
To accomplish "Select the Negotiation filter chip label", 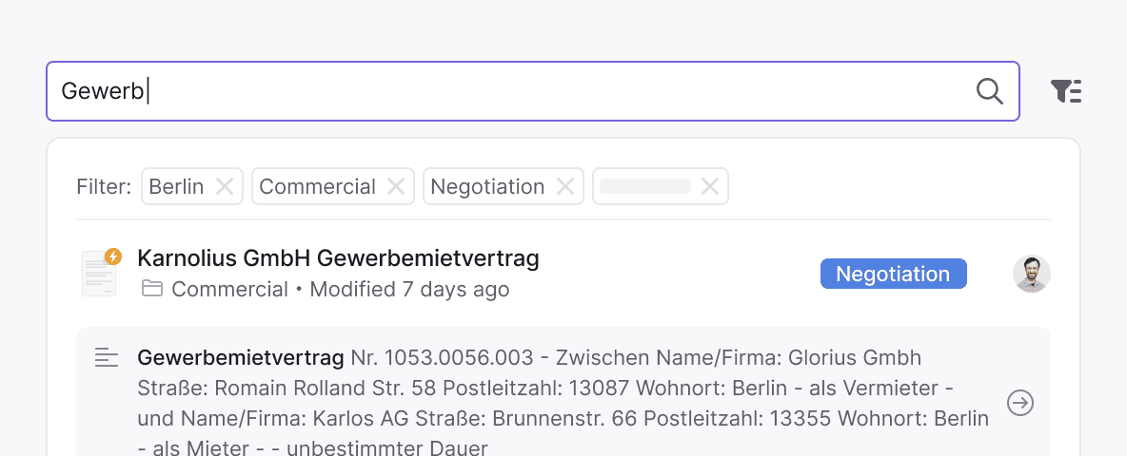I will [x=487, y=187].
